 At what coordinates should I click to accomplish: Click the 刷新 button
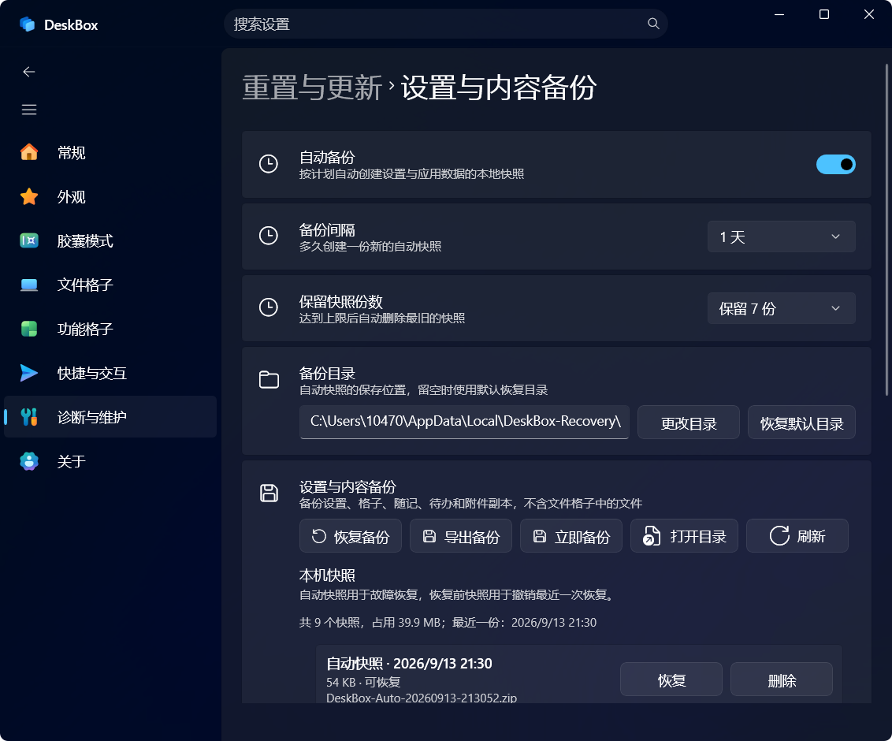pos(797,536)
